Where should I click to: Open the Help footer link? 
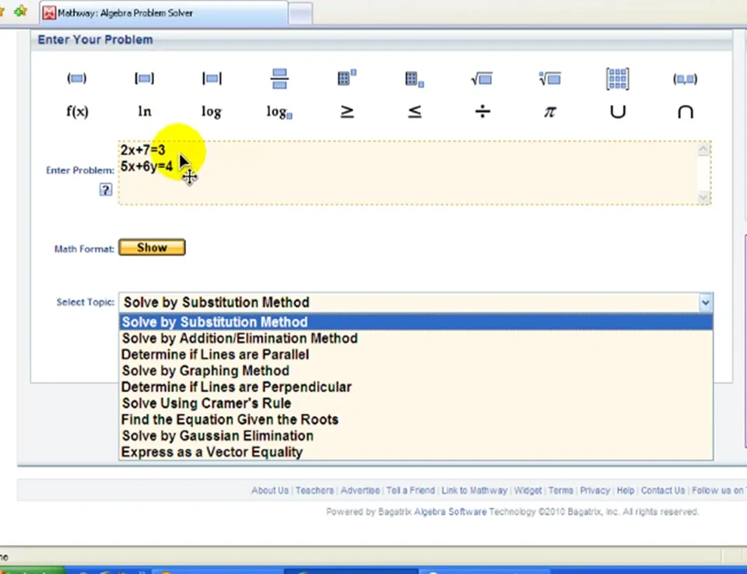point(626,490)
